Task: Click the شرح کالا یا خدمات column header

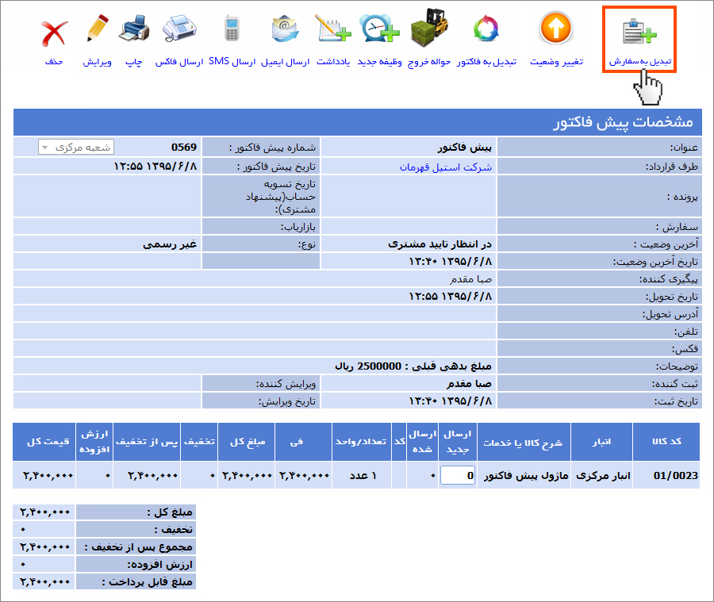Action: (523, 443)
